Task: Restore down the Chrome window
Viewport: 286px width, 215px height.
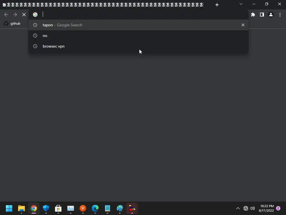Action: tap(267, 4)
